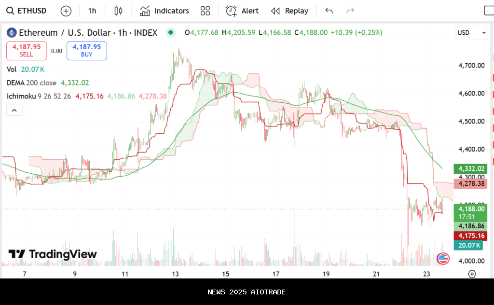Create a new Alert
The width and height of the screenshot is (494, 305).
242,11
